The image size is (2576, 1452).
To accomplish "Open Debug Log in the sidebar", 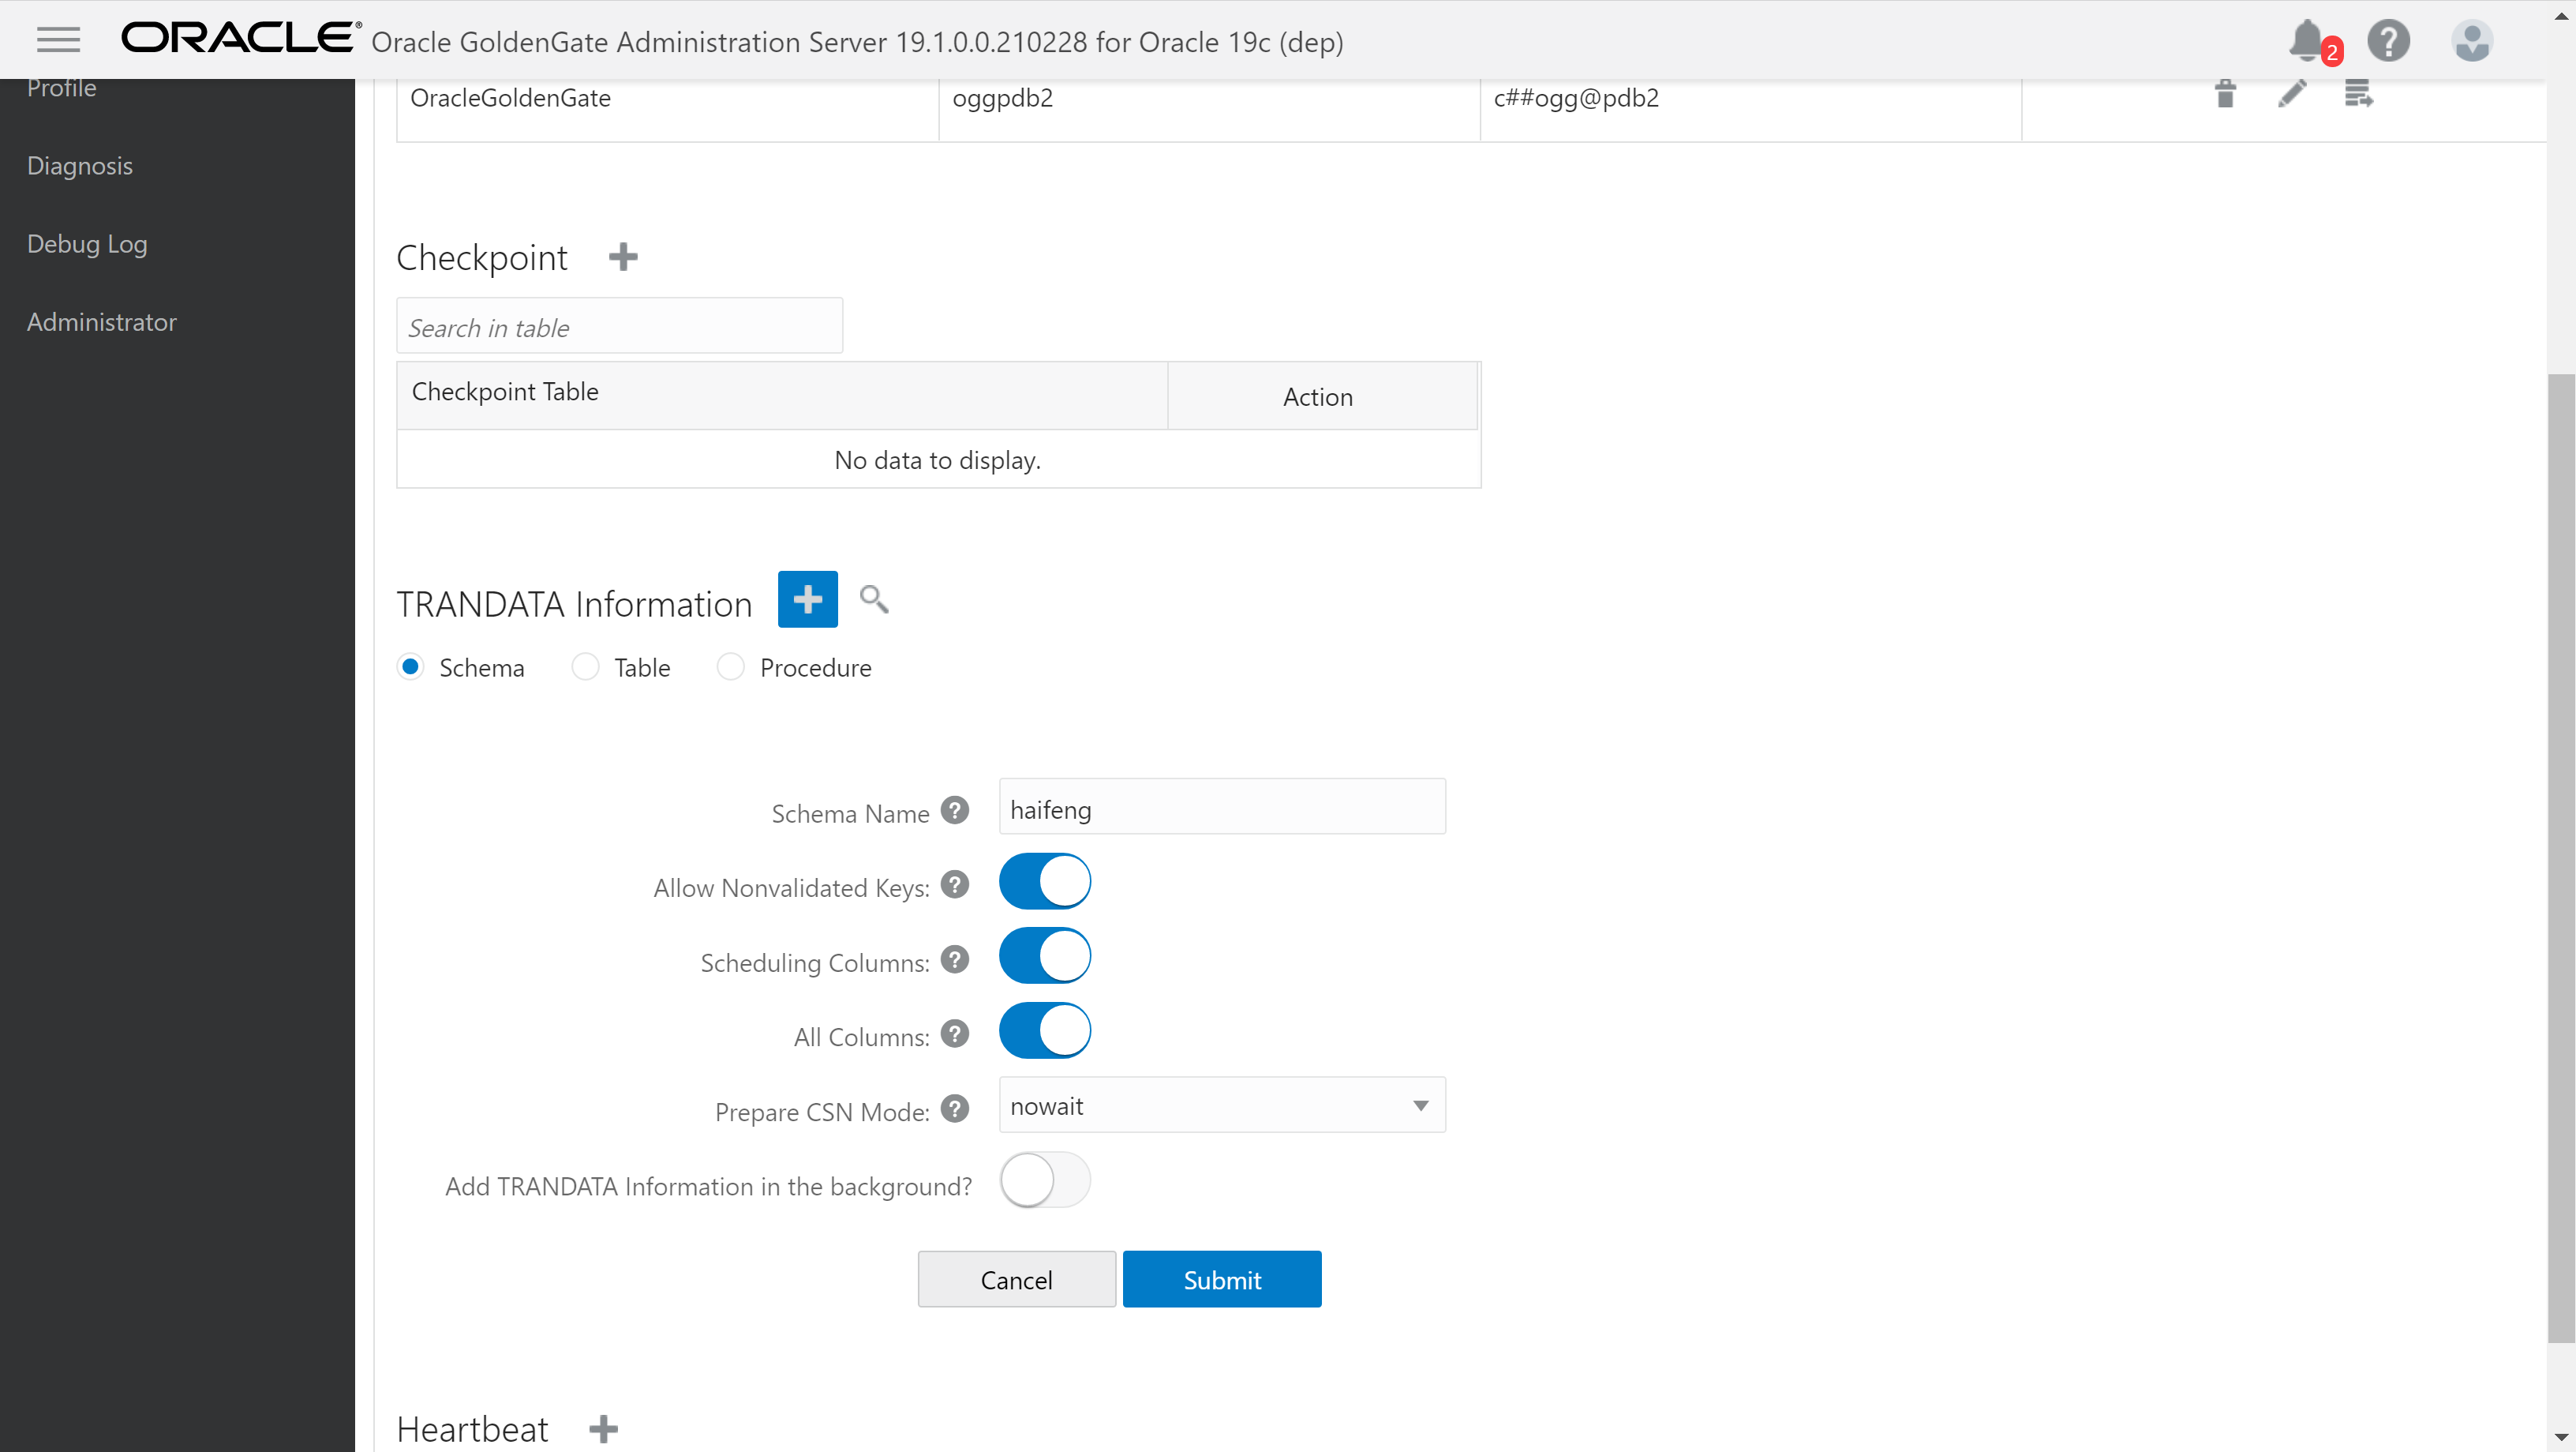I will 87,244.
